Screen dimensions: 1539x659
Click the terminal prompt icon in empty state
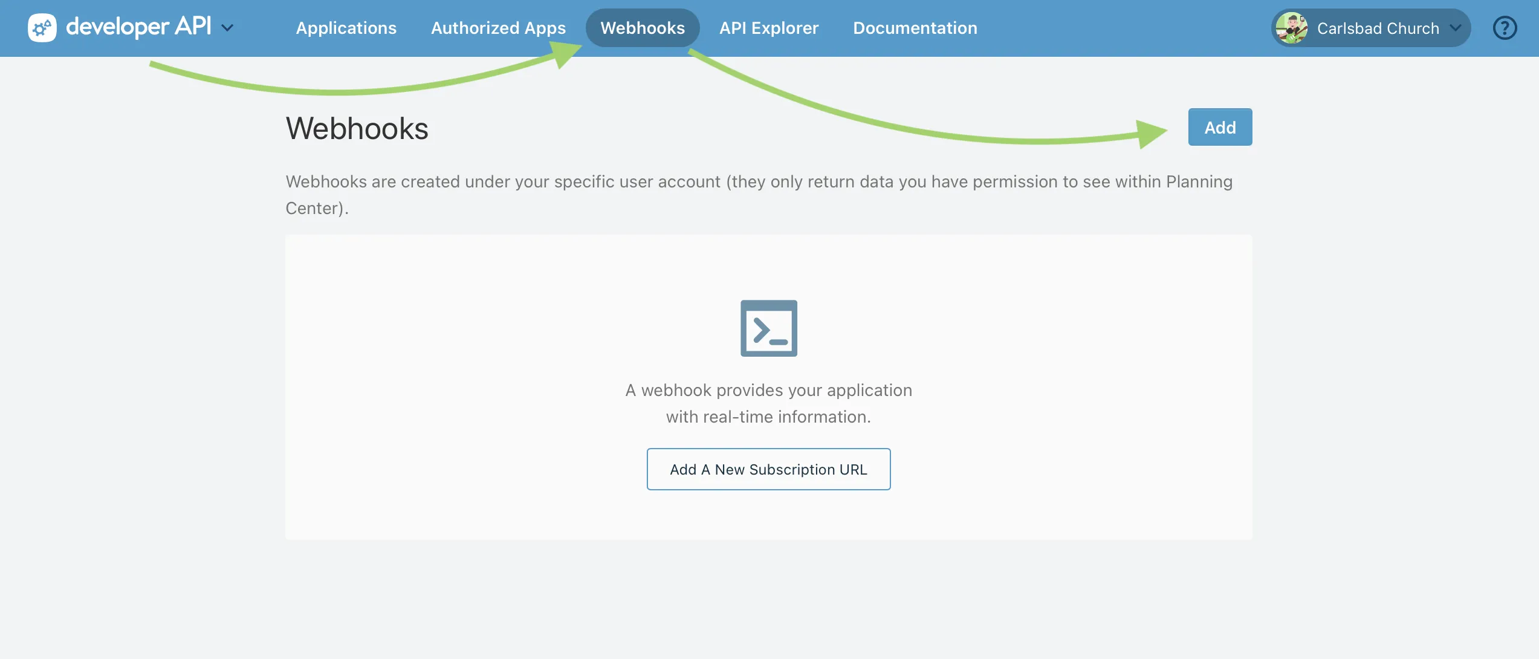pyautogui.click(x=768, y=328)
